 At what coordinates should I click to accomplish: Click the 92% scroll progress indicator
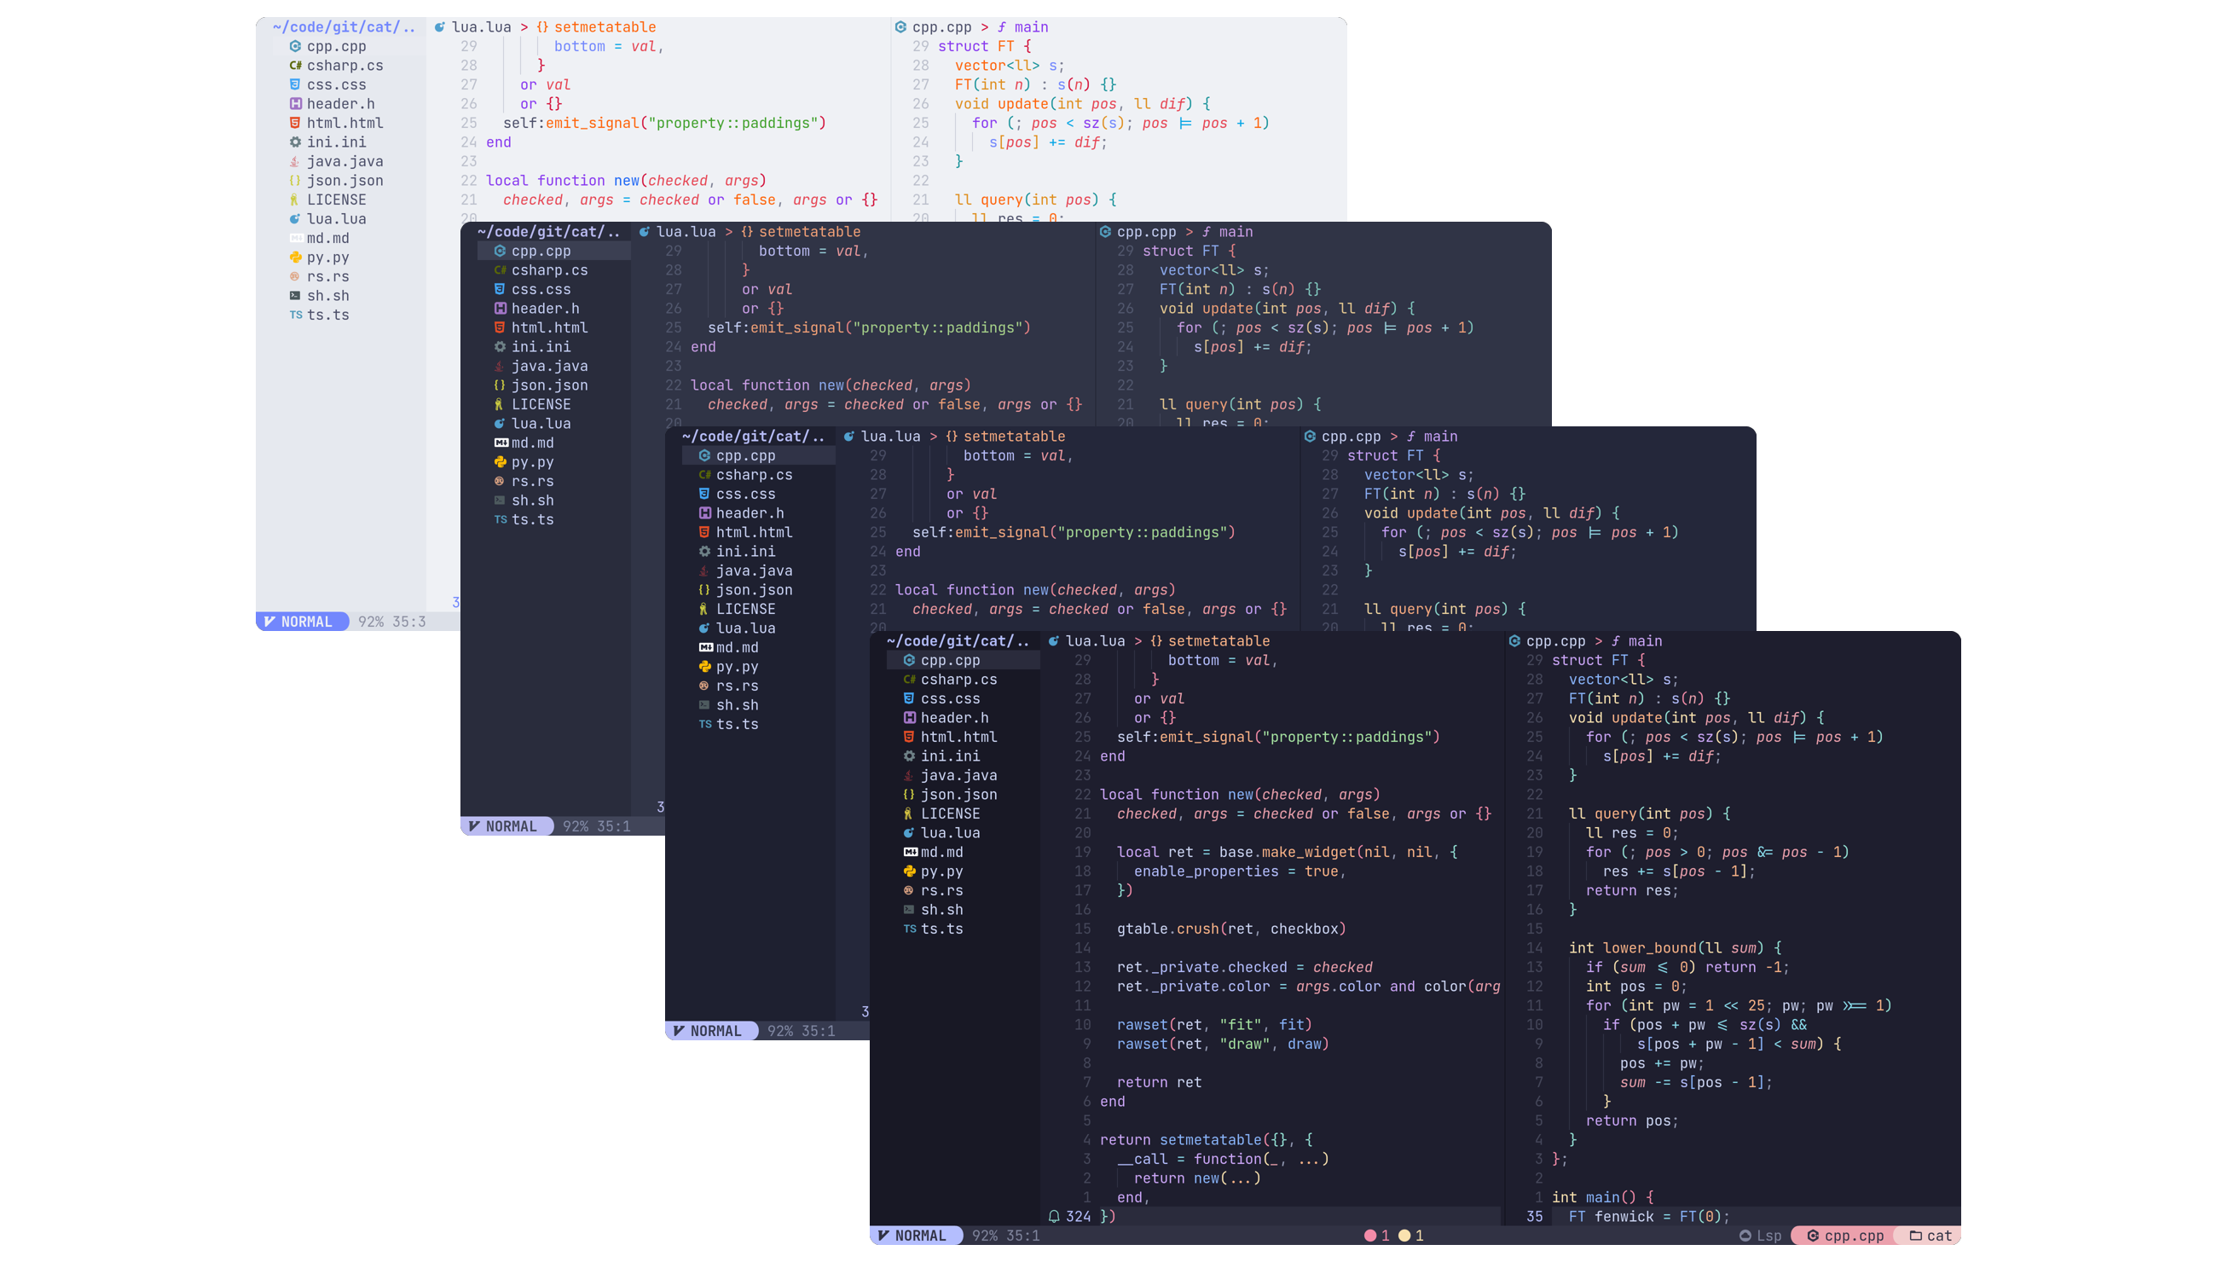pos(984,1235)
